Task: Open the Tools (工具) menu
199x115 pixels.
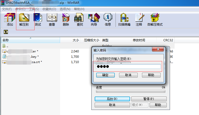Action: 34,9
